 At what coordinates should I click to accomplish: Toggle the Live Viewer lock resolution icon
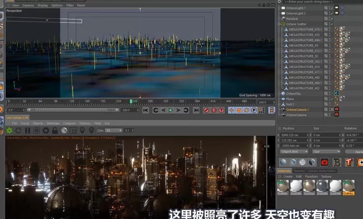click(x=55, y=131)
